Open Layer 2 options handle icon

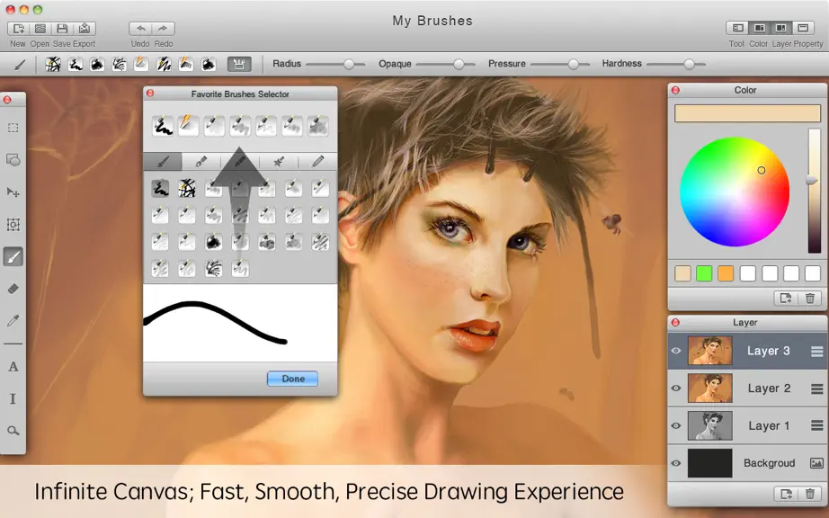[816, 388]
